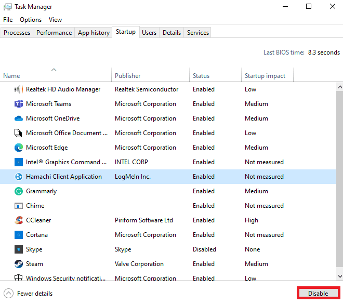This screenshot has width=343, height=305.
Task: Open the View menu
Action: pyautogui.click(x=55, y=20)
